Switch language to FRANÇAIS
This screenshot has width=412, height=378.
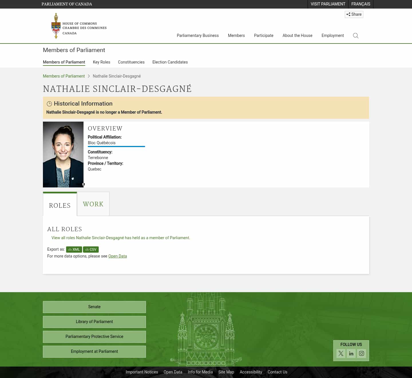(x=361, y=4)
